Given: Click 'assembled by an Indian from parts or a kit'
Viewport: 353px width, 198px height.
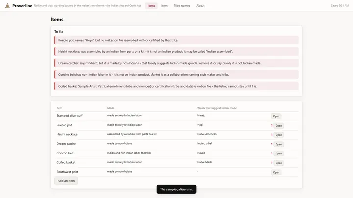Looking at the screenshot, I should [132, 134].
